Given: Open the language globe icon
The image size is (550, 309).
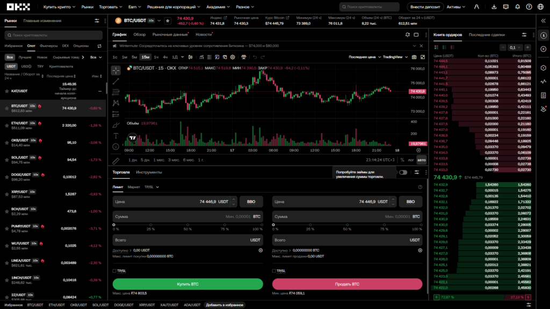Looking at the screenshot, I should click(x=540, y=6).
